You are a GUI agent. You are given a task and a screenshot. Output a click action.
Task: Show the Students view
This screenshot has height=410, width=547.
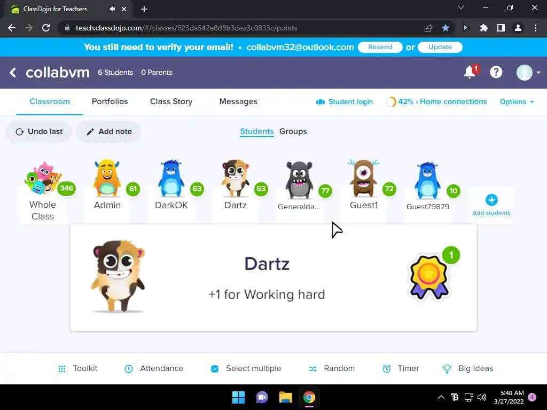[x=257, y=131]
